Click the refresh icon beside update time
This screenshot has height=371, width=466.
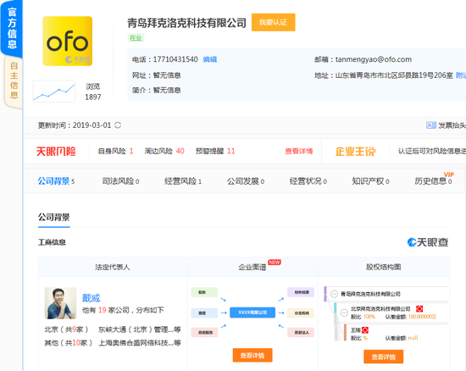pos(118,125)
